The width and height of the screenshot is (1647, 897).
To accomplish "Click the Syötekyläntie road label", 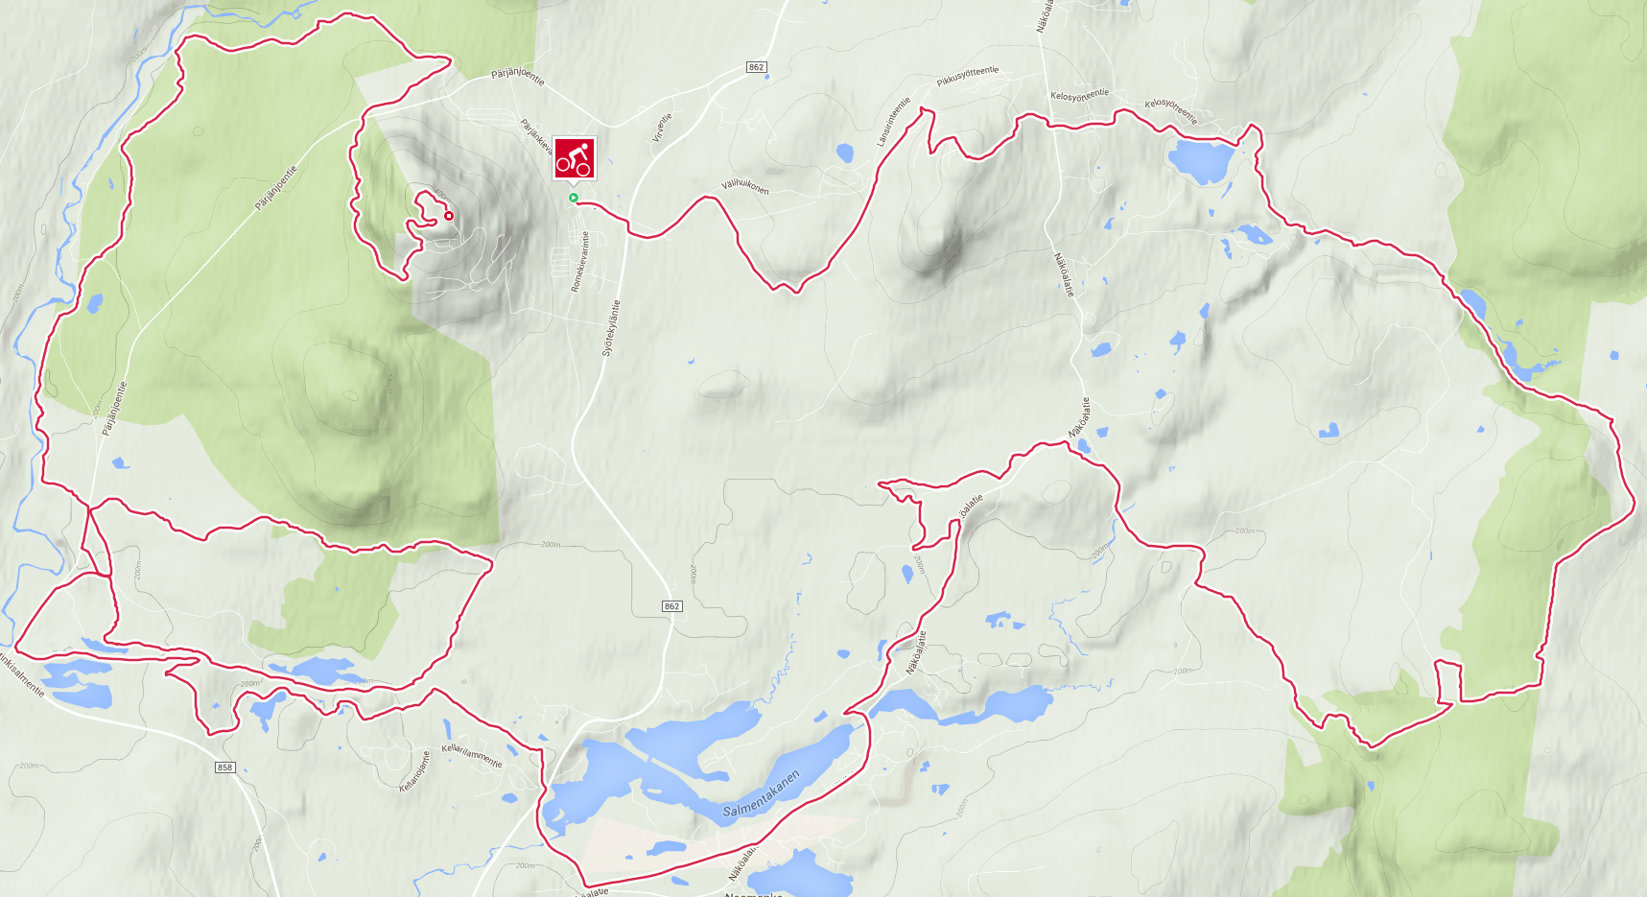I will pyautogui.click(x=611, y=328).
